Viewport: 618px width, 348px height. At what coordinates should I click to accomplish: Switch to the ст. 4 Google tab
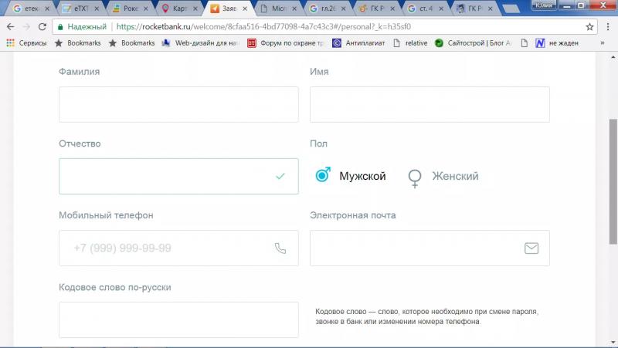pyautogui.click(x=426, y=8)
